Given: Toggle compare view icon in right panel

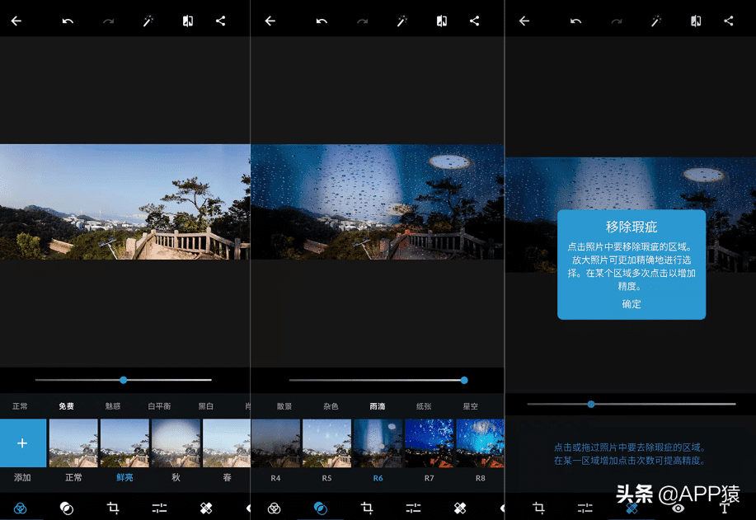Looking at the screenshot, I should pos(696,21).
